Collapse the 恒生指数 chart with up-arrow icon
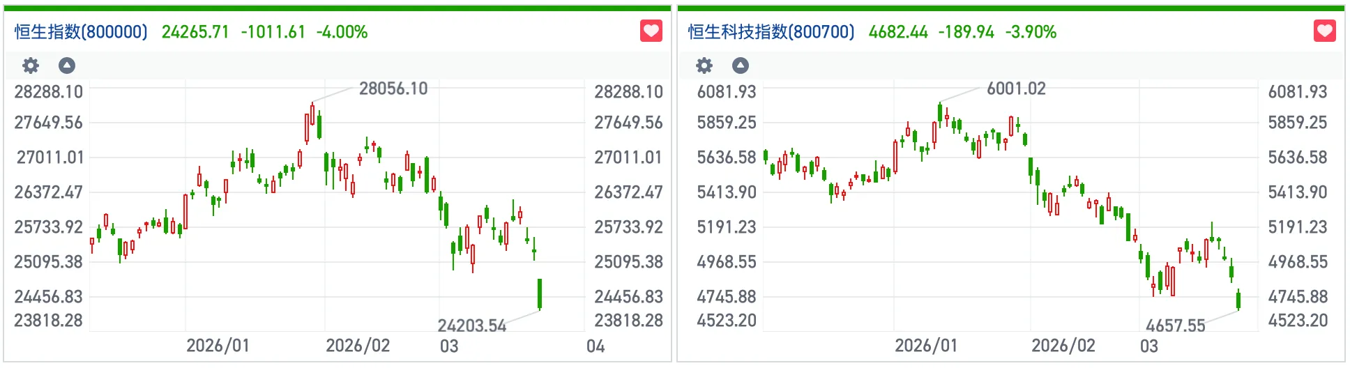Image resolution: width=1350 pixels, height=368 pixels. [x=67, y=66]
